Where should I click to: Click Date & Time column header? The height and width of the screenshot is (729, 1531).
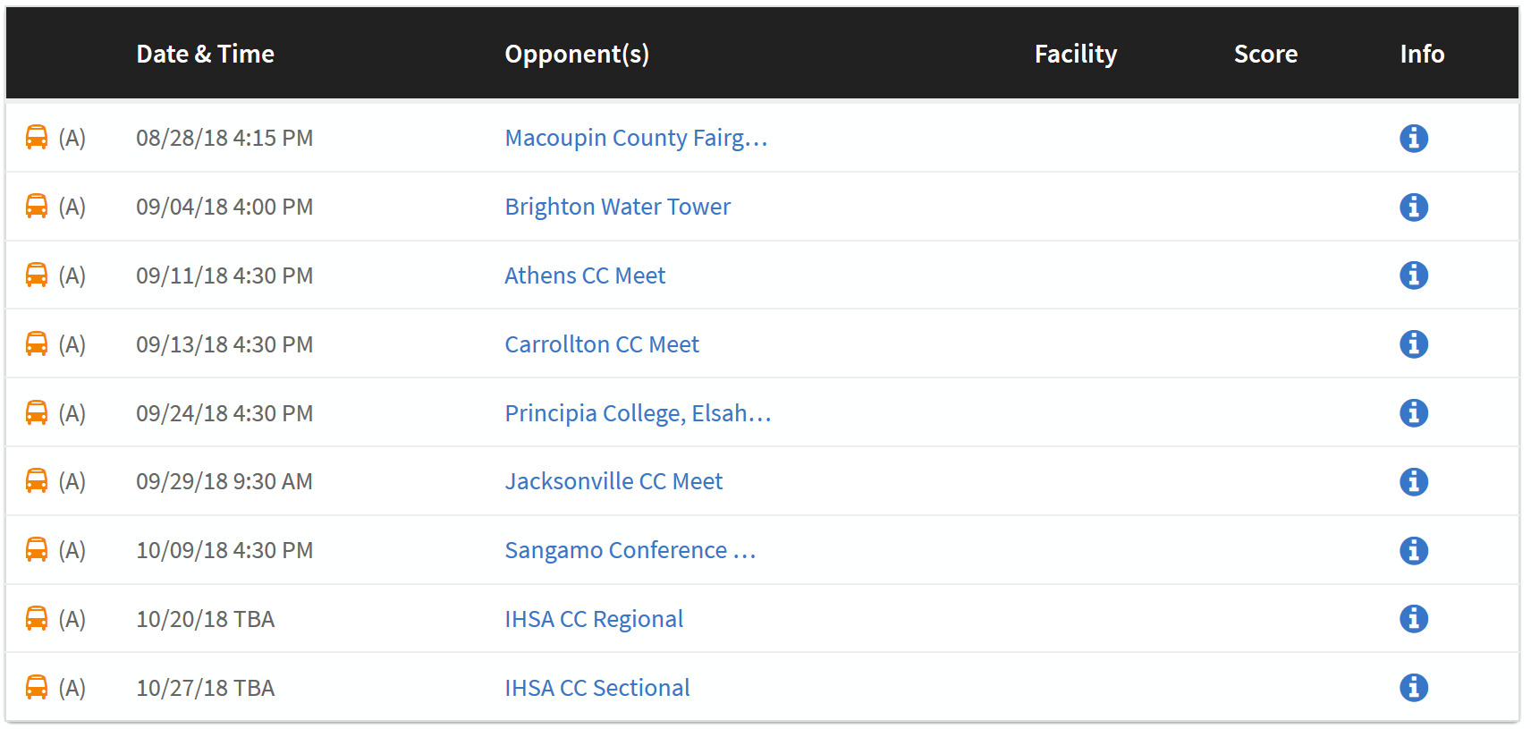(205, 54)
